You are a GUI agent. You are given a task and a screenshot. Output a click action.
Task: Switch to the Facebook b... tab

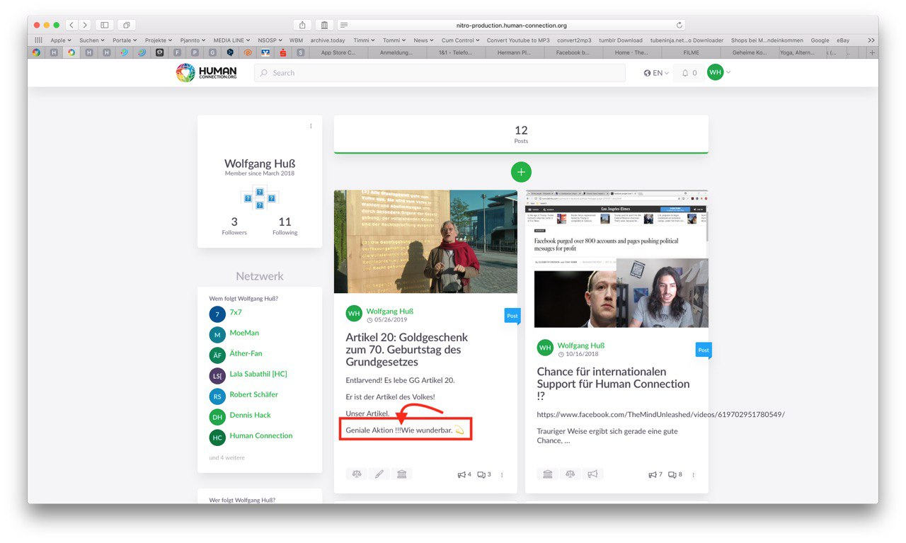click(573, 52)
